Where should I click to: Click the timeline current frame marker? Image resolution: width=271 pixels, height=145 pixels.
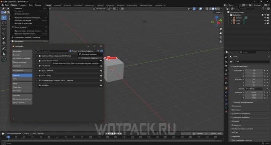8,137
